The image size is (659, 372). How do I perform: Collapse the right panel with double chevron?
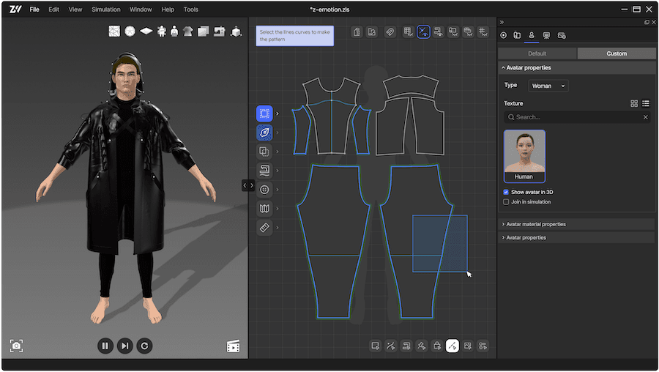point(502,22)
